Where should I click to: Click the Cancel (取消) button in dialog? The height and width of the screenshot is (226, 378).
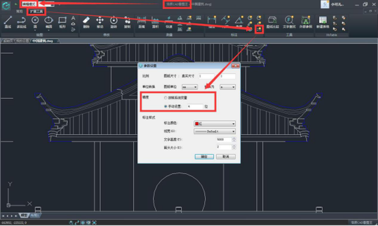click(x=226, y=157)
